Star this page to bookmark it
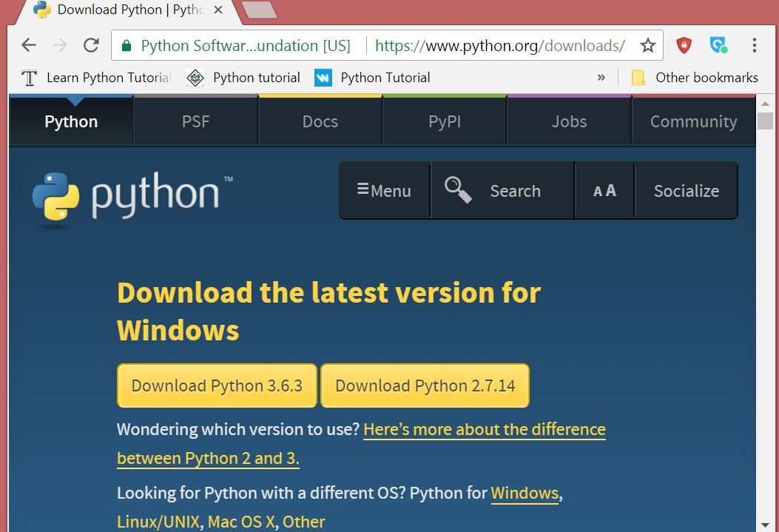 click(647, 45)
